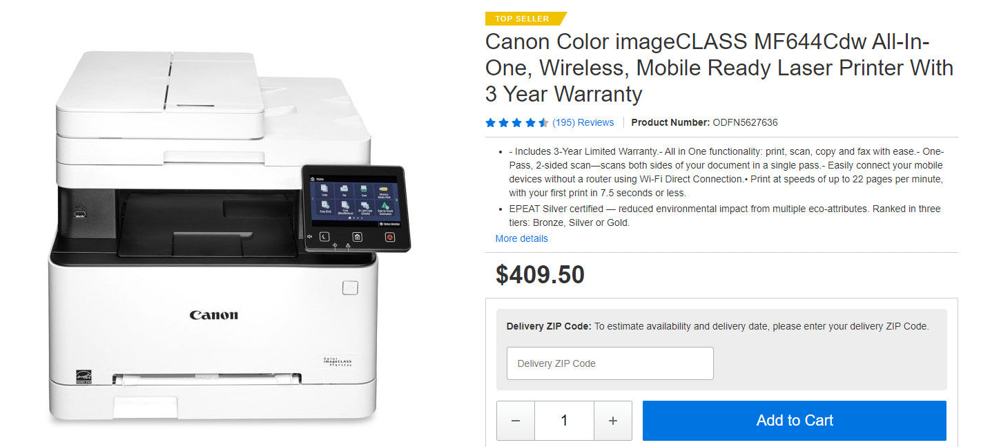This screenshot has height=447, width=981.
Task: Click the TOP SELLER badge
Action: pyautogui.click(x=523, y=19)
